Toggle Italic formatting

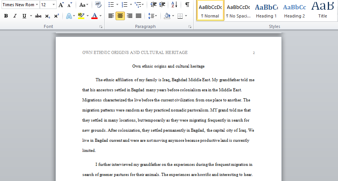tap(15, 16)
